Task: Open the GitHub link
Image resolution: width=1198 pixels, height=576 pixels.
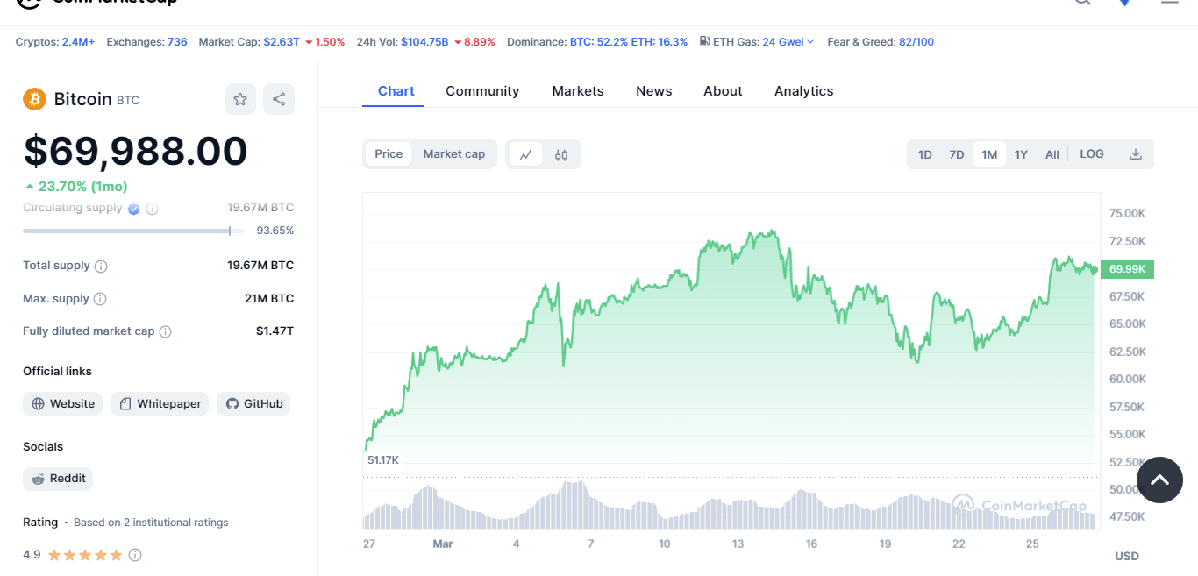Action: coord(253,404)
